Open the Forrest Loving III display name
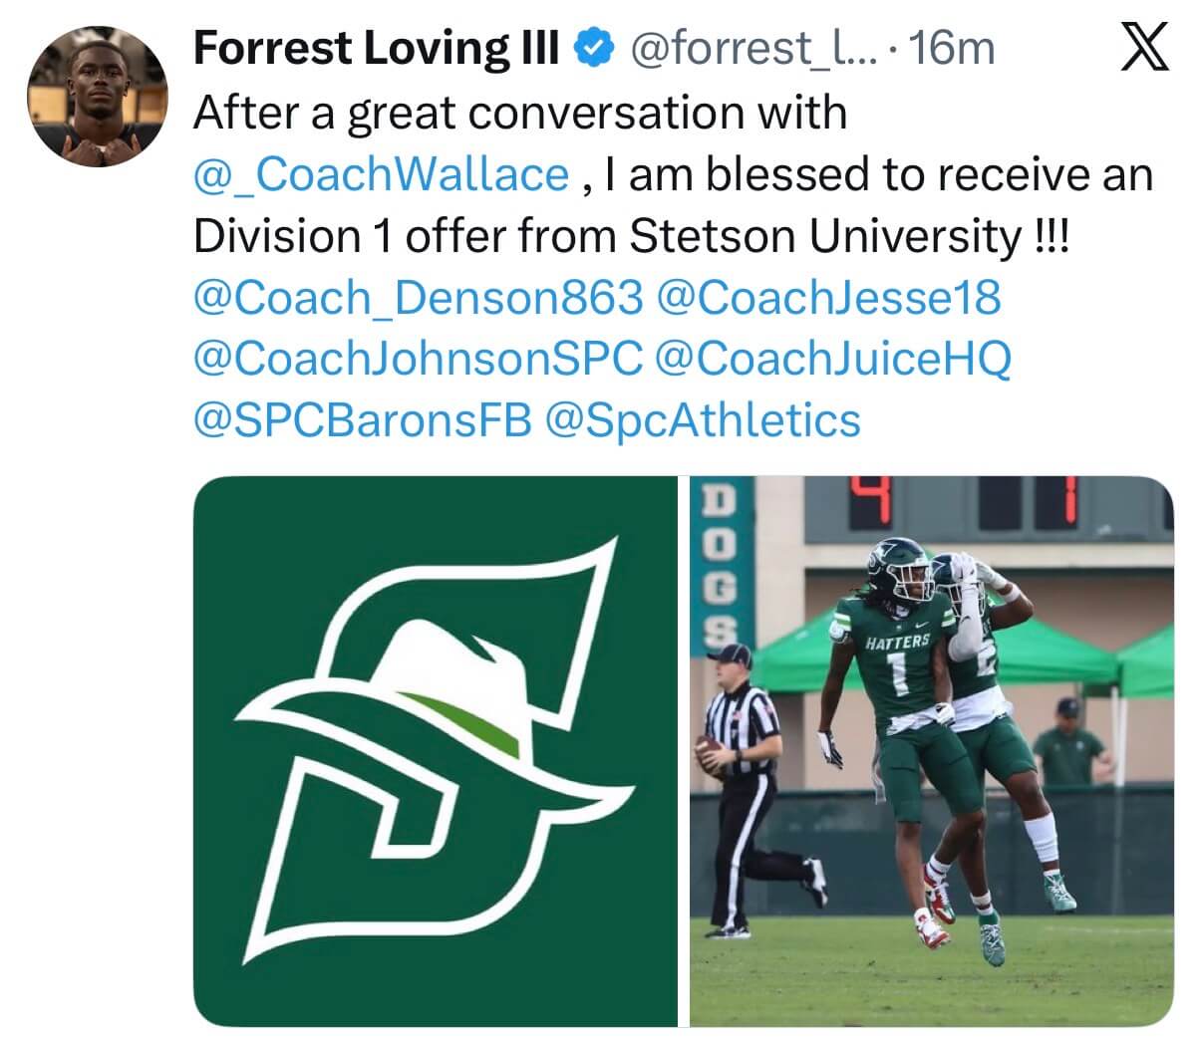Screen dimensions: 1202x1043 click(x=376, y=48)
